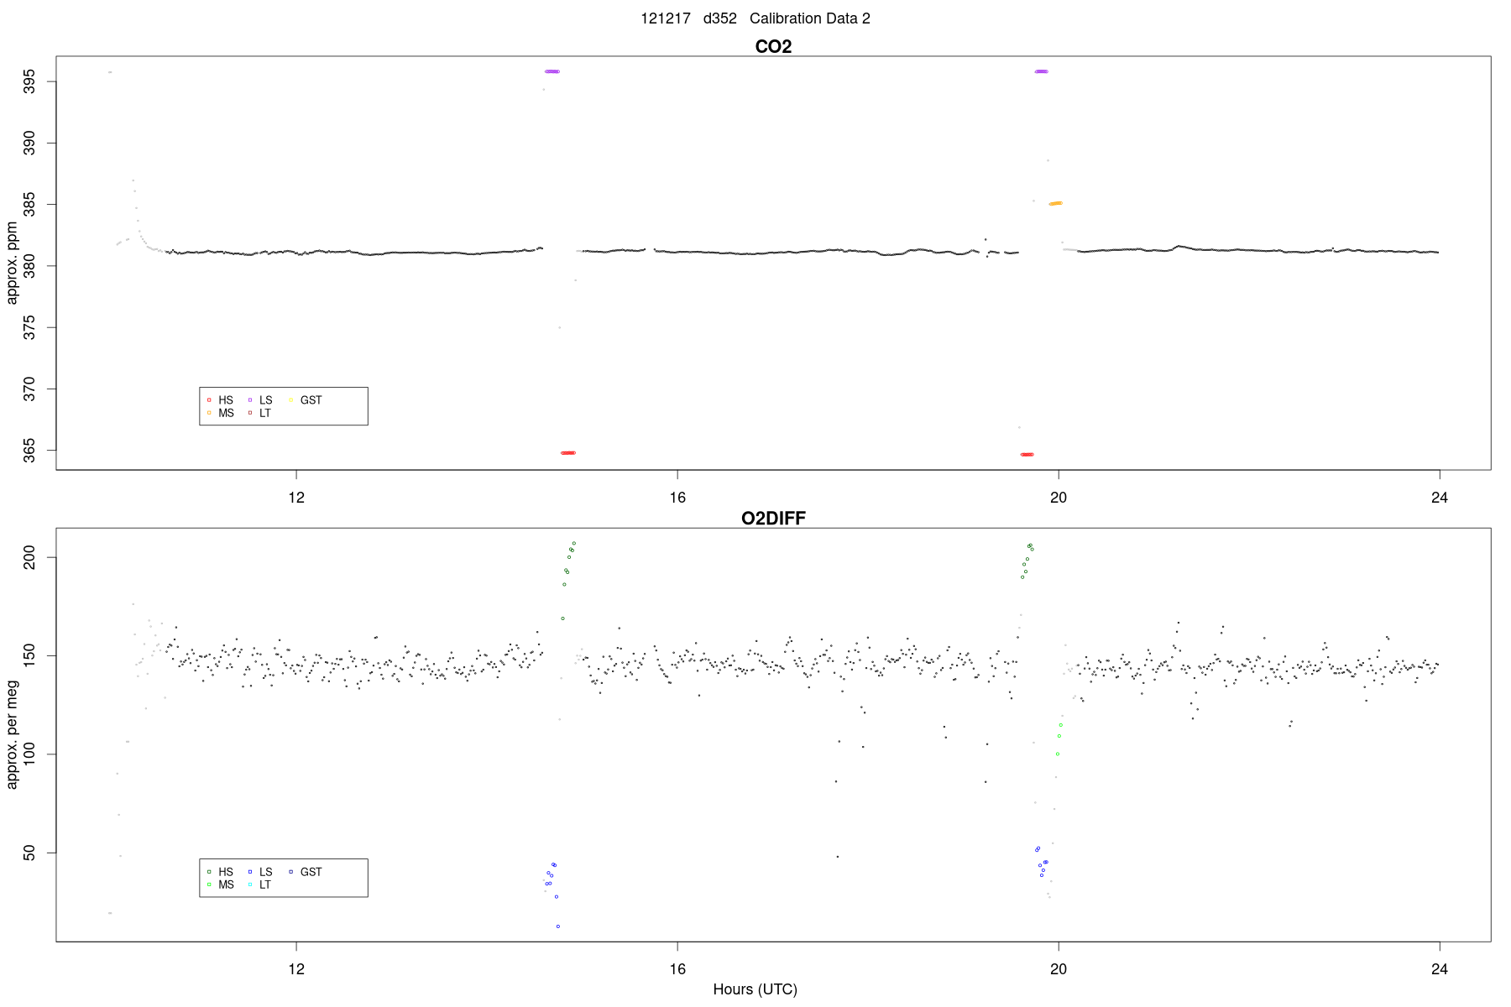Click the O2DIFF plot title
This screenshot has height=1007, width=1511.
coord(773,518)
